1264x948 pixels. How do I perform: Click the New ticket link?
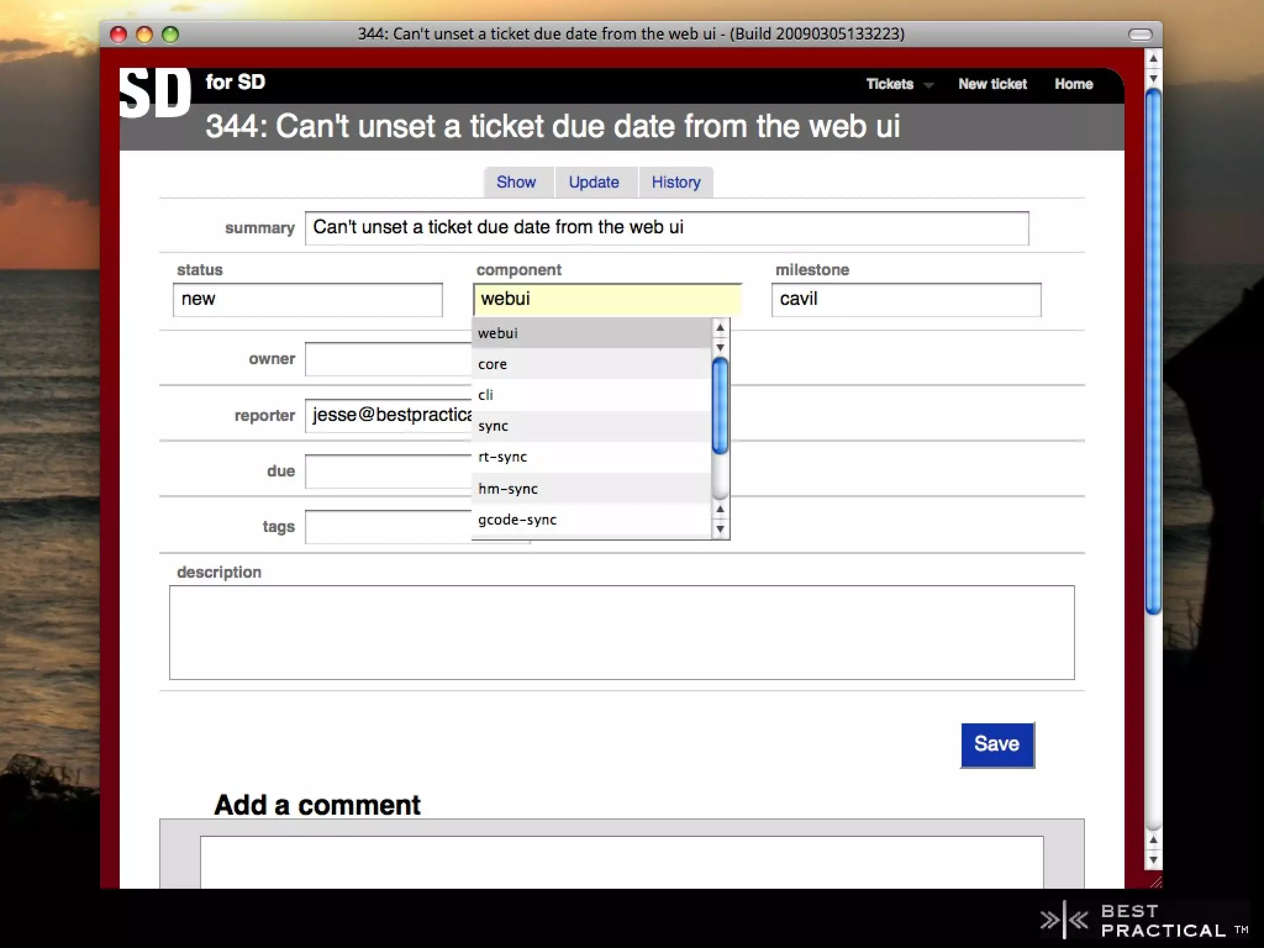click(x=992, y=84)
